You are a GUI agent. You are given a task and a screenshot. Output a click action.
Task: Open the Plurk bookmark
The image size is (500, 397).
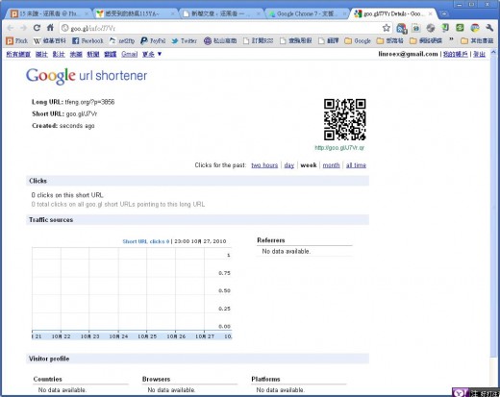tap(17, 41)
